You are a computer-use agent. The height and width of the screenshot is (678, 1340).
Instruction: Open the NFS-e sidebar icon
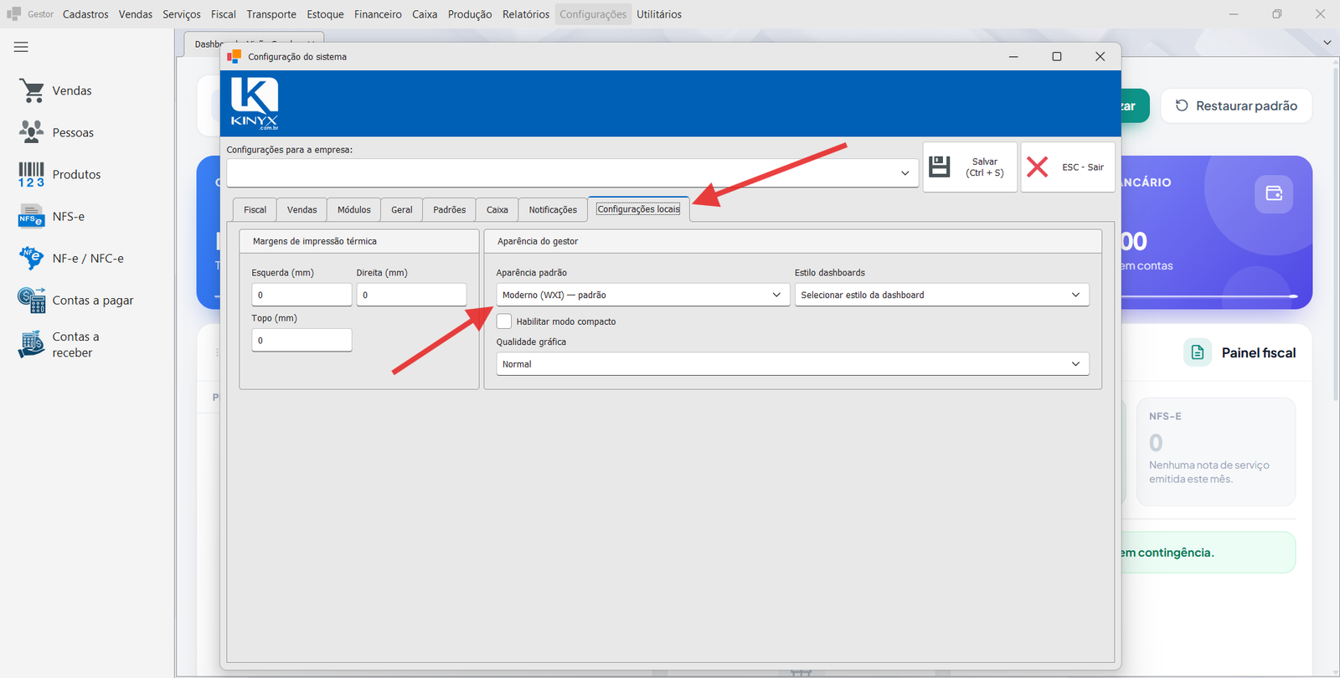point(32,216)
